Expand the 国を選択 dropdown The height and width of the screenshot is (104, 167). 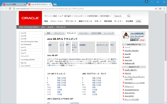68,16
